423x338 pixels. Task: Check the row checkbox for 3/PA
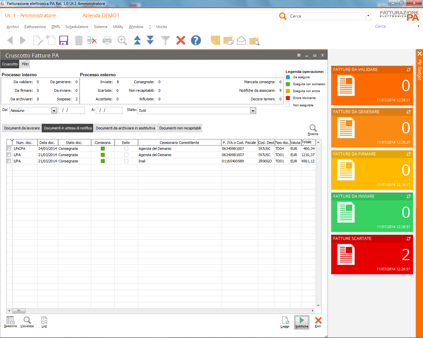click(9, 161)
